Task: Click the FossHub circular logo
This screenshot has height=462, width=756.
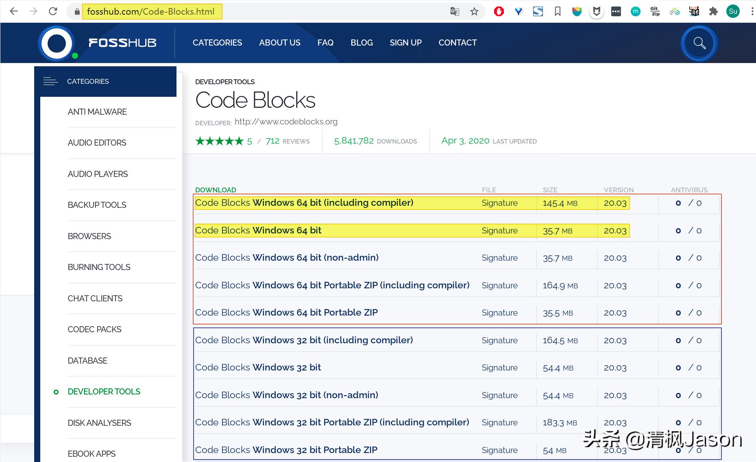Action: (x=56, y=43)
